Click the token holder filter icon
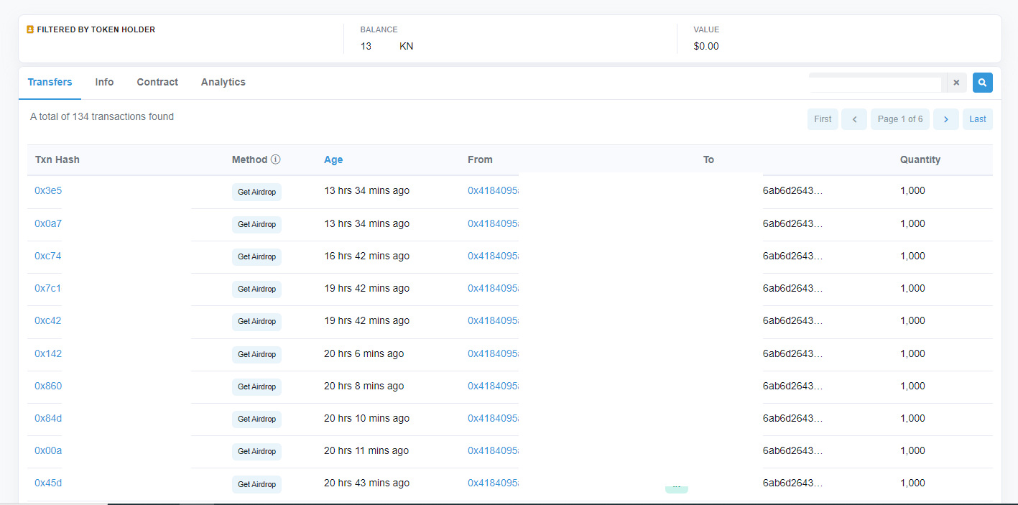Viewport: 1018px width, 505px height. coord(30,30)
